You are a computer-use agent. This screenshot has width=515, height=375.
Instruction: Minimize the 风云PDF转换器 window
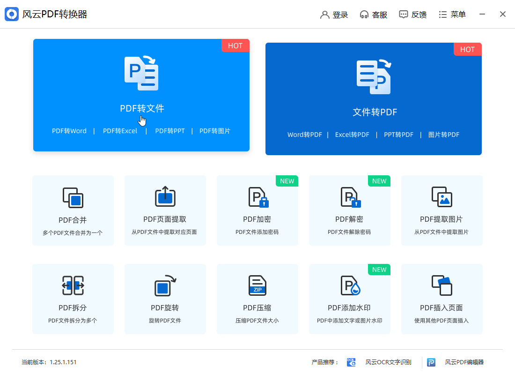[482, 14]
